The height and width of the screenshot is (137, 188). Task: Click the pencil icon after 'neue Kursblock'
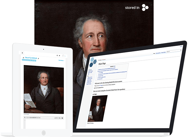38,59
